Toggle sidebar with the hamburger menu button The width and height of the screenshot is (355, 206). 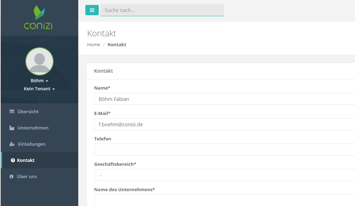(x=92, y=10)
